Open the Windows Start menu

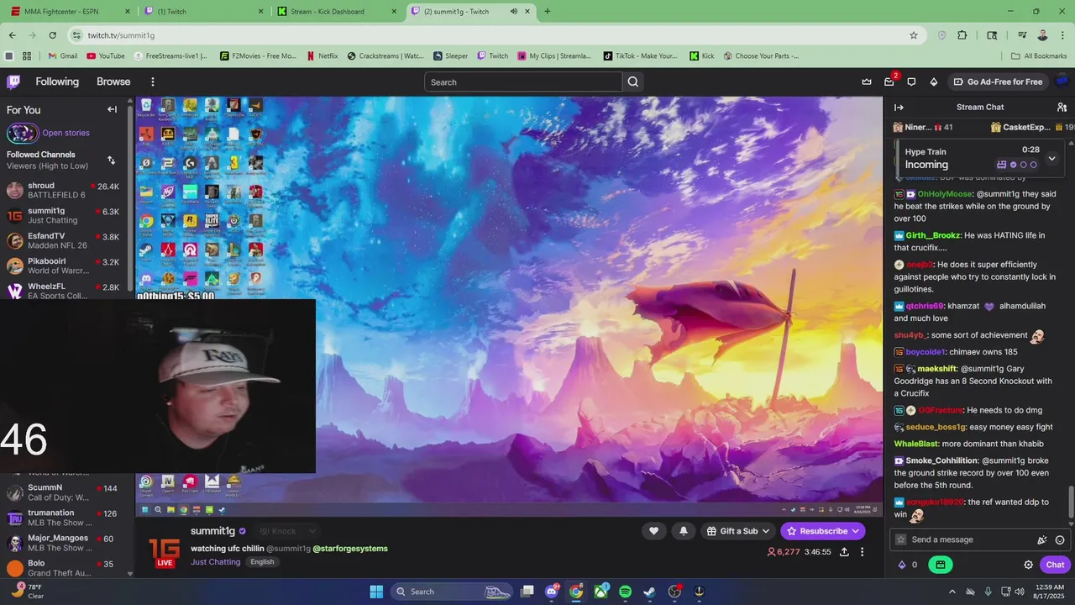[376, 592]
